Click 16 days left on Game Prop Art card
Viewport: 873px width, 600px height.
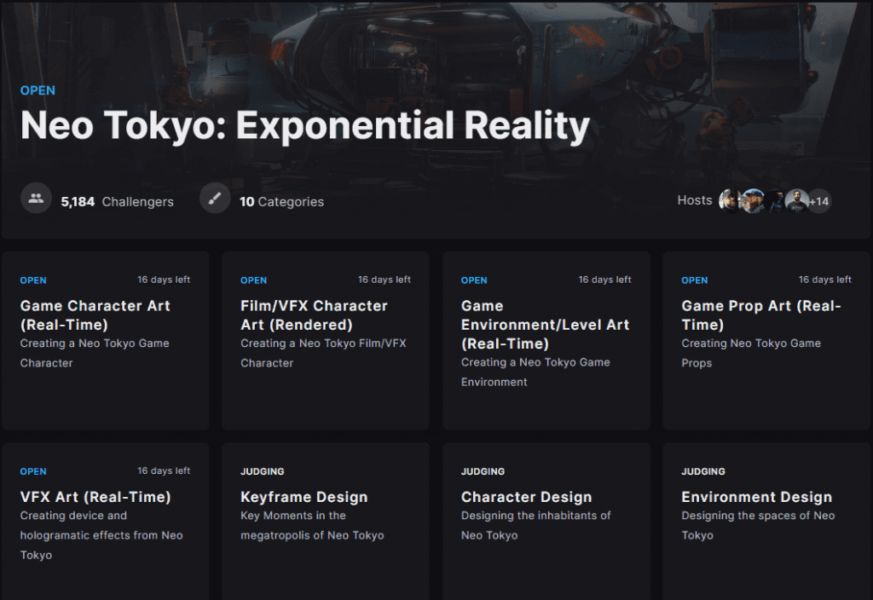[x=825, y=280]
